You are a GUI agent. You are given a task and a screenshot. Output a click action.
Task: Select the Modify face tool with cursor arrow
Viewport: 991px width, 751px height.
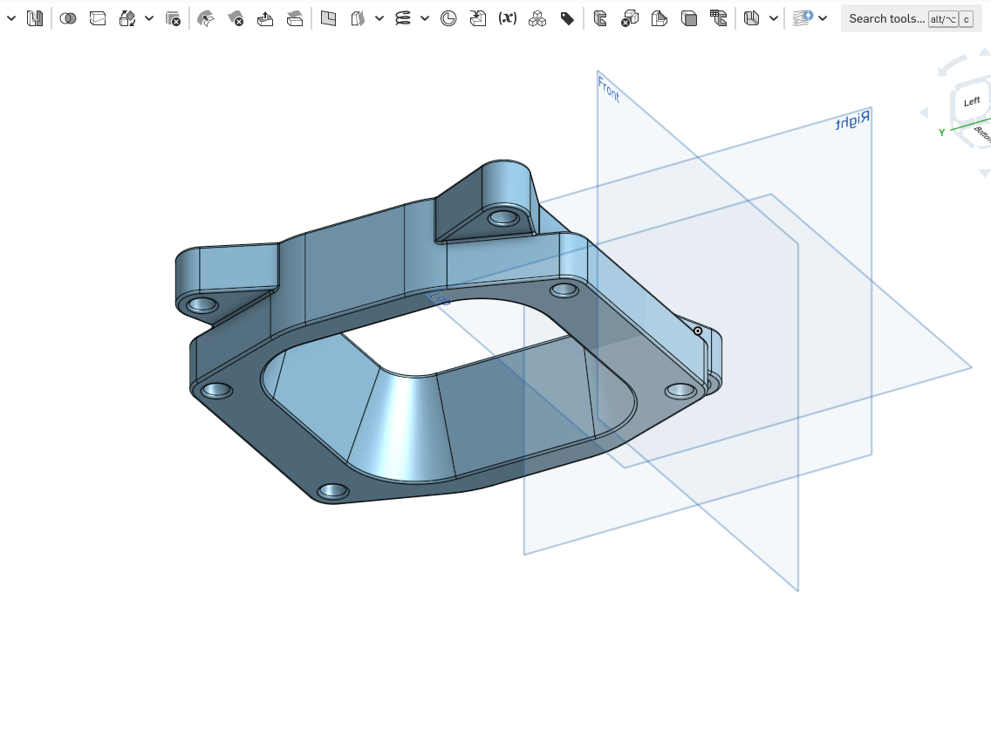click(205, 18)
